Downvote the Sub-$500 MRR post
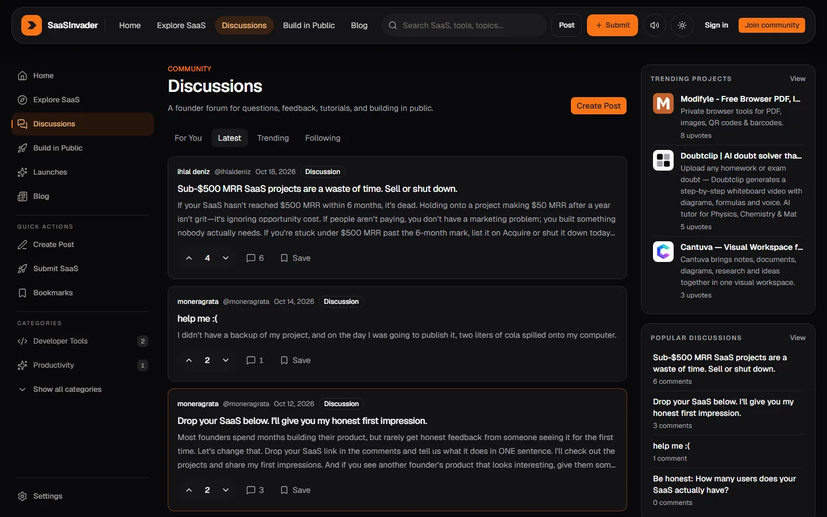Screen dimensions: 827x517 (226, 258)
